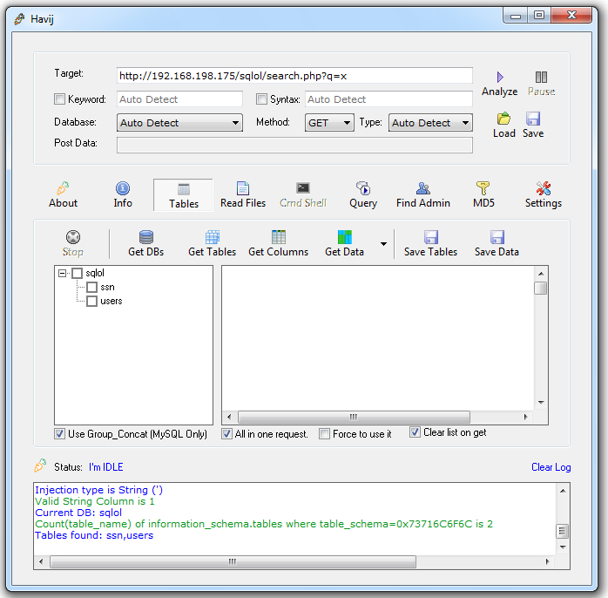Open the Get Data dropdown arrow
This screenshot has width=608, height=598.
pos(383,244)
